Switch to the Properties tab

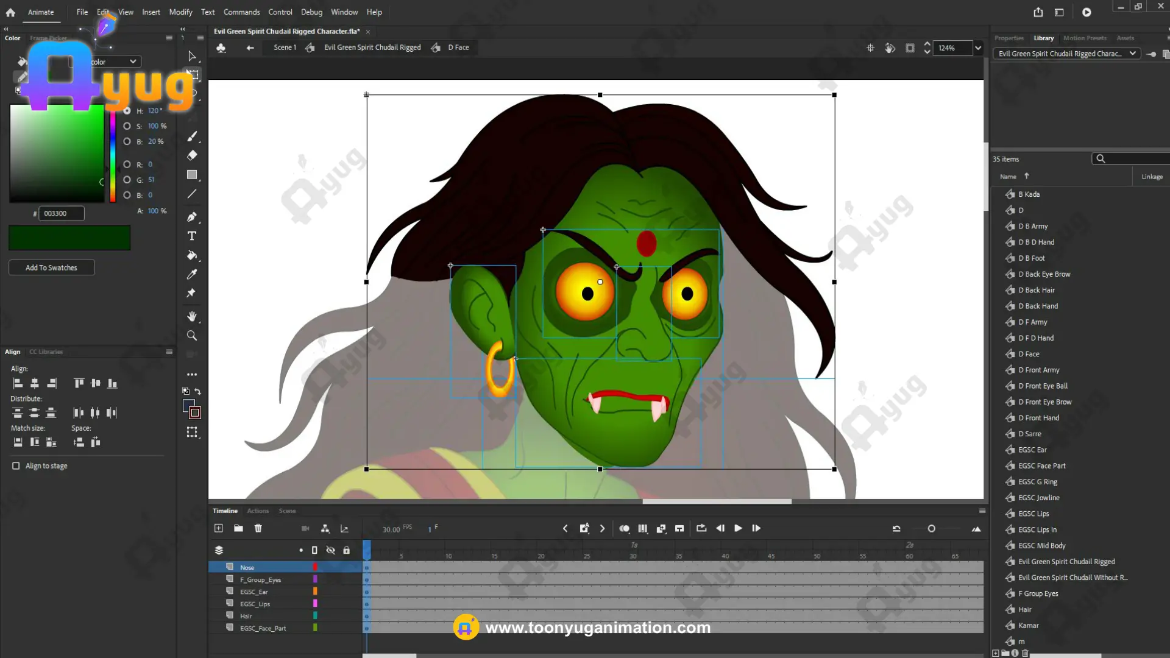tap(1009, 38)
